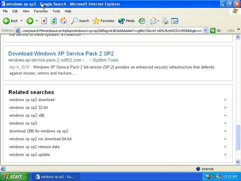Click the Edit page toolbar icon

click(x=175, y=21)
